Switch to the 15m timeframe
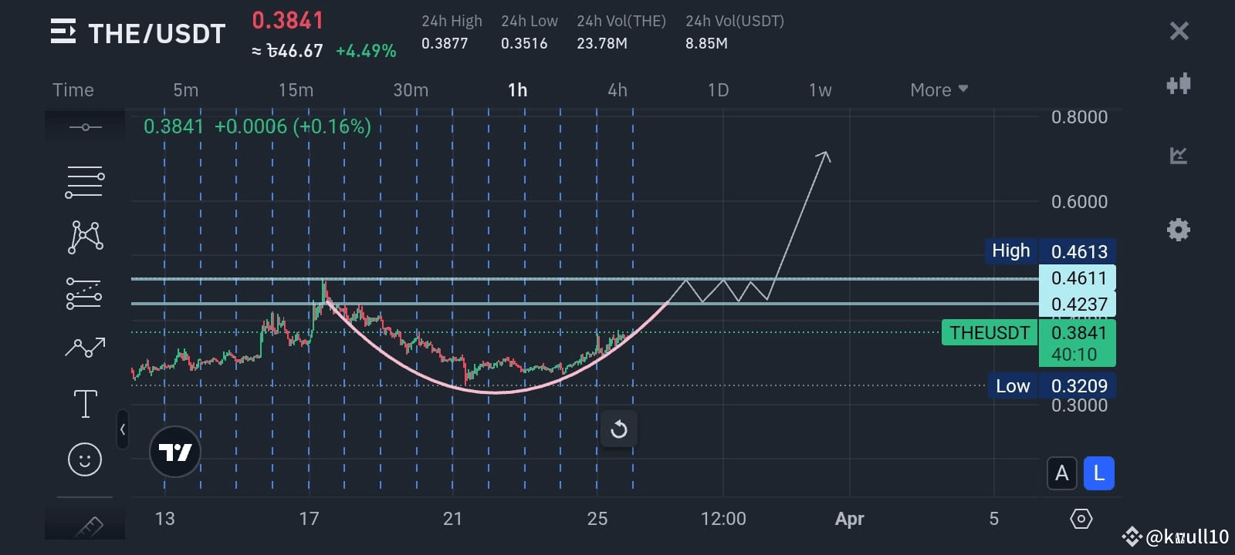The width and height of the screenshot is (1235, 555). [296, 90]
